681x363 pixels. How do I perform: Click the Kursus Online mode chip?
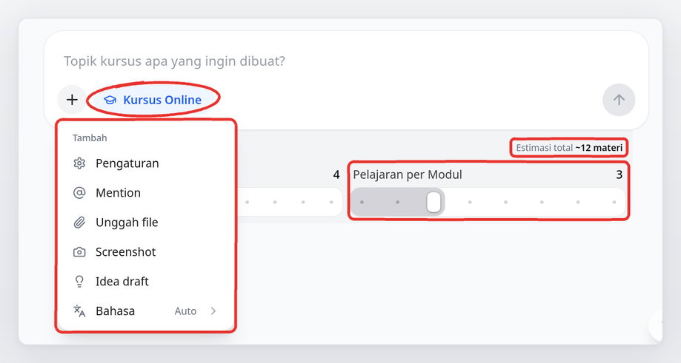[x=153, y=100]
